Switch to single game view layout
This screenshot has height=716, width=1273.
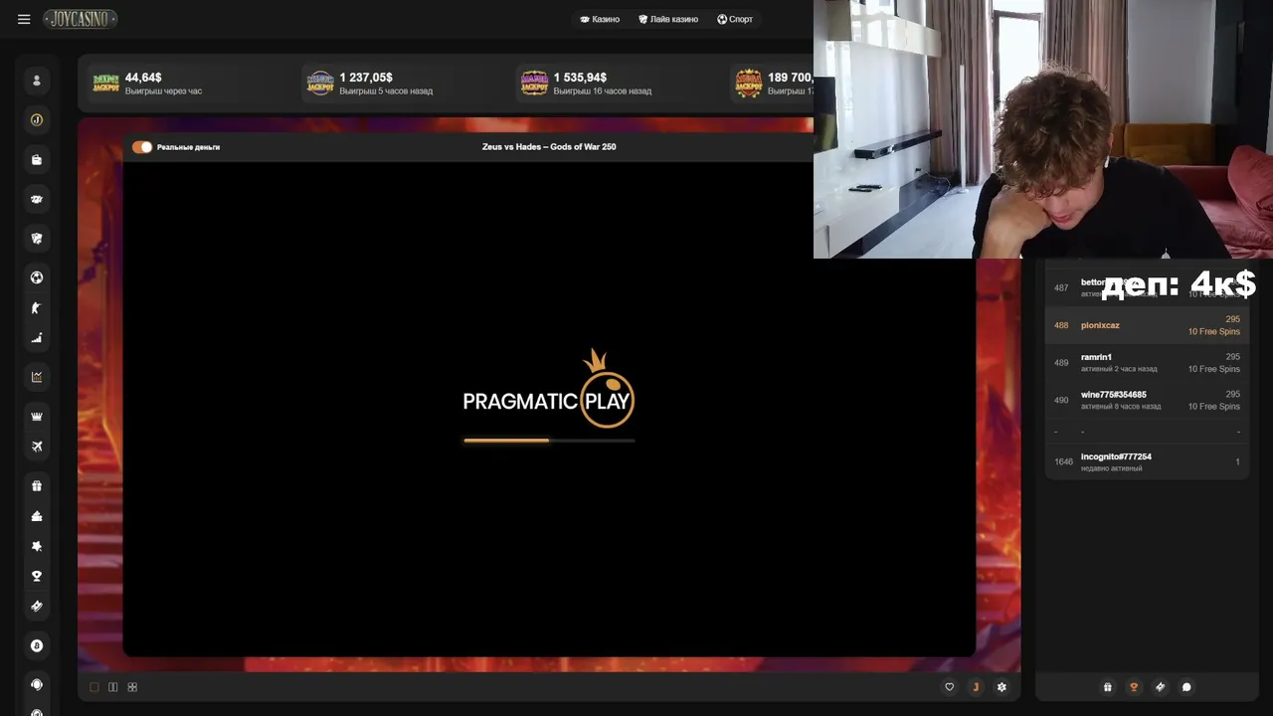point(94,687)
